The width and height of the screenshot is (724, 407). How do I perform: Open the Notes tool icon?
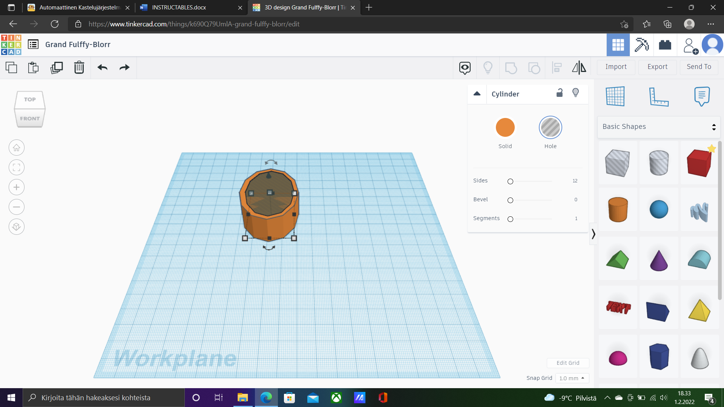[x=701, y=96]
